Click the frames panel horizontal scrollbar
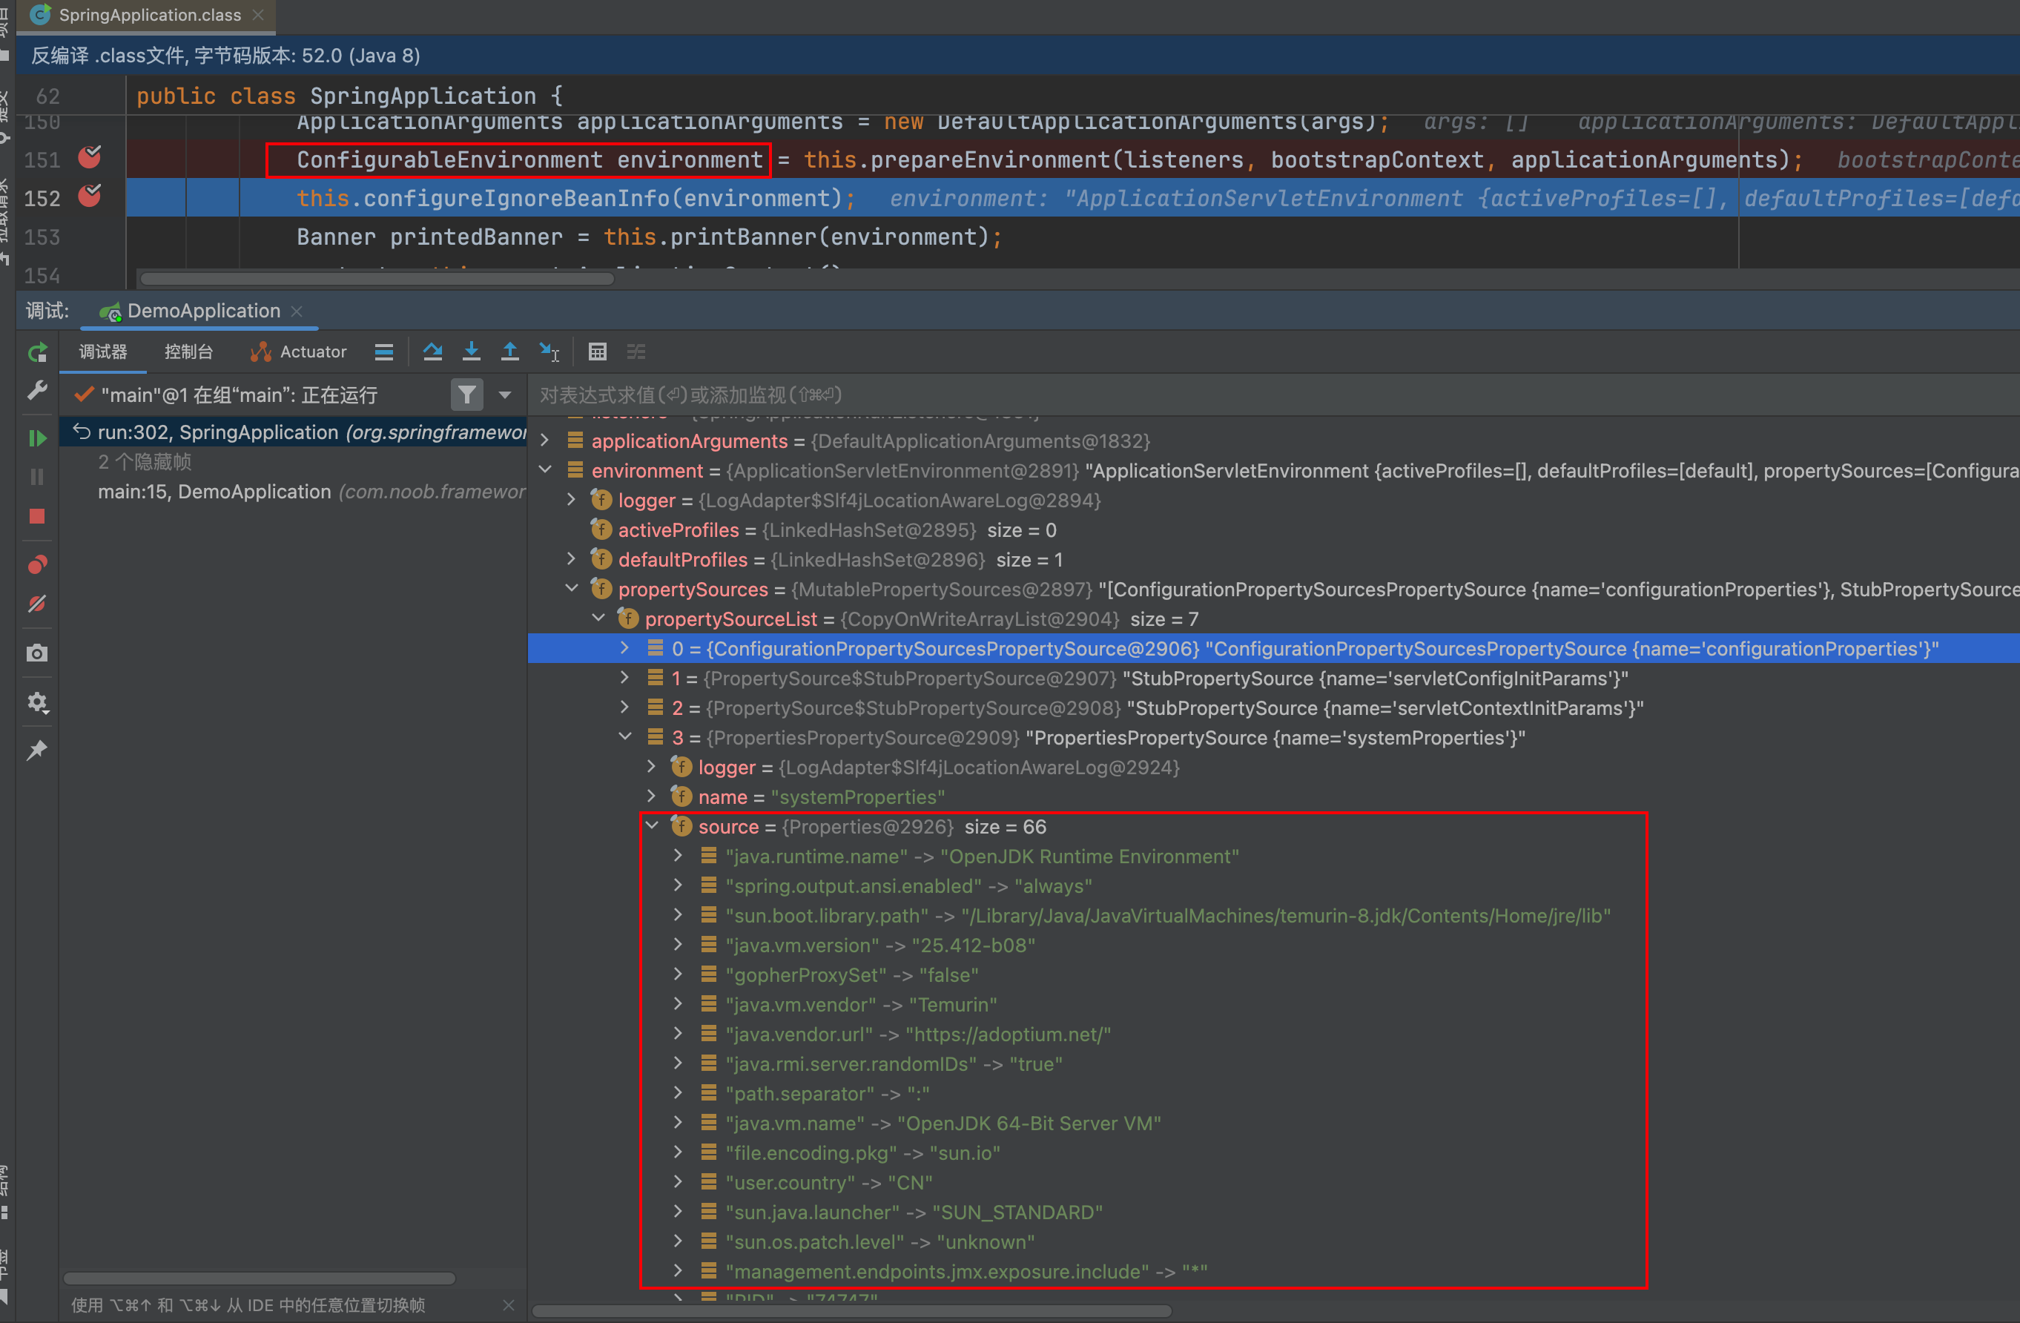Viewport: 2020px width, 1323px height. pyautogui.click(x=259, y=1278)
